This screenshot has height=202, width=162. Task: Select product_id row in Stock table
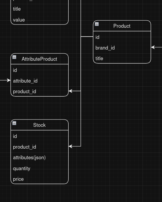point(39,147)
